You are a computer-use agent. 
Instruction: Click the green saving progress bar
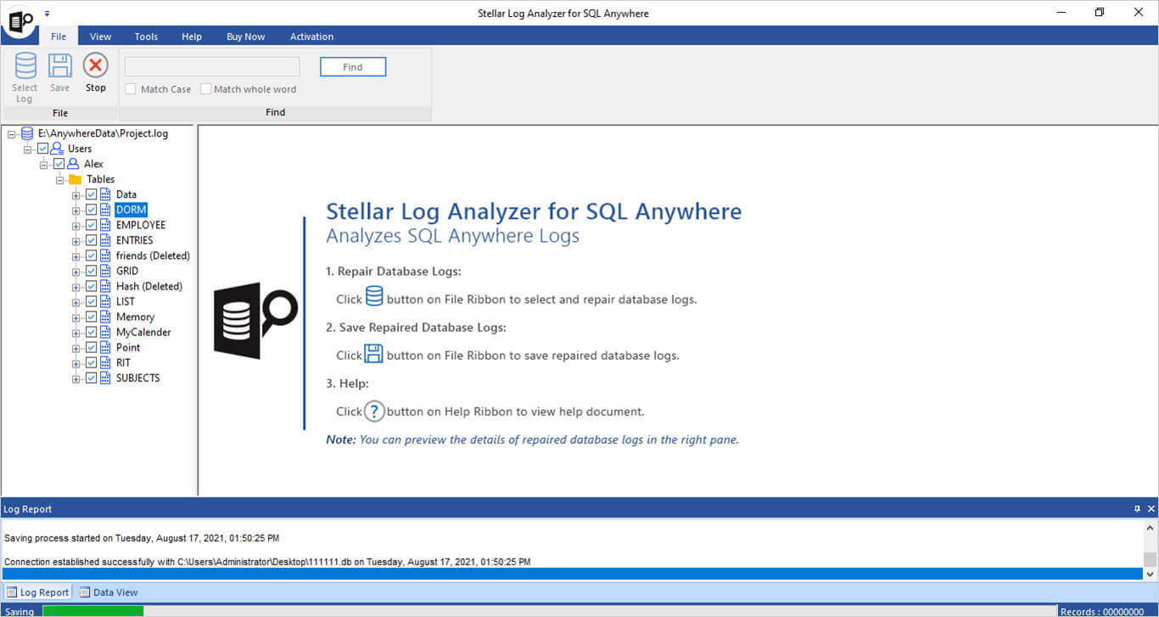[x=92, y=611]
